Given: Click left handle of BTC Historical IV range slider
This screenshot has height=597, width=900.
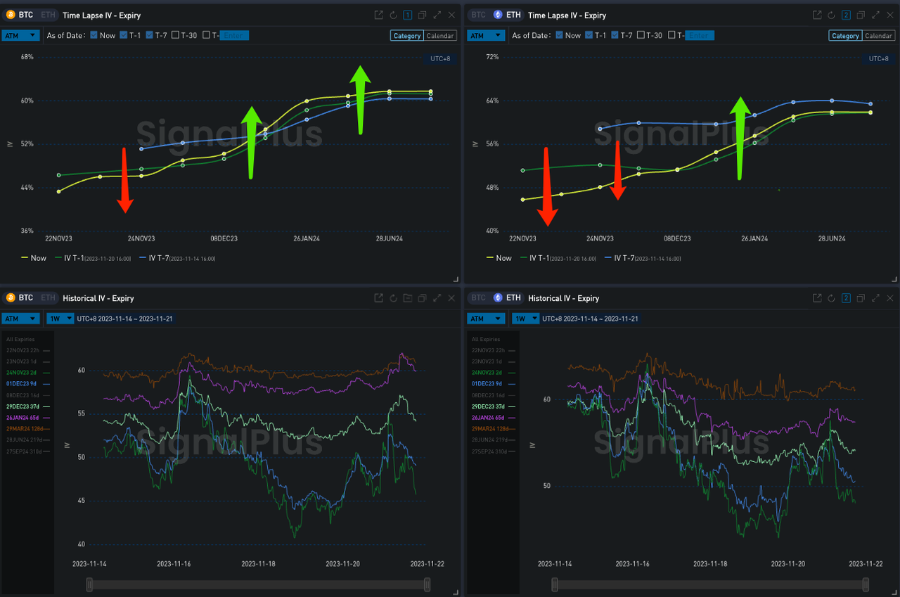Looking at the screenshot, I should [x=89, y=584].
